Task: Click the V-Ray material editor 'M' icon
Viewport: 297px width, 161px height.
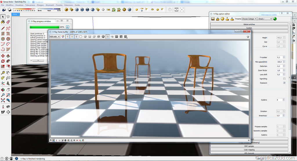Action: pos(66,10)
